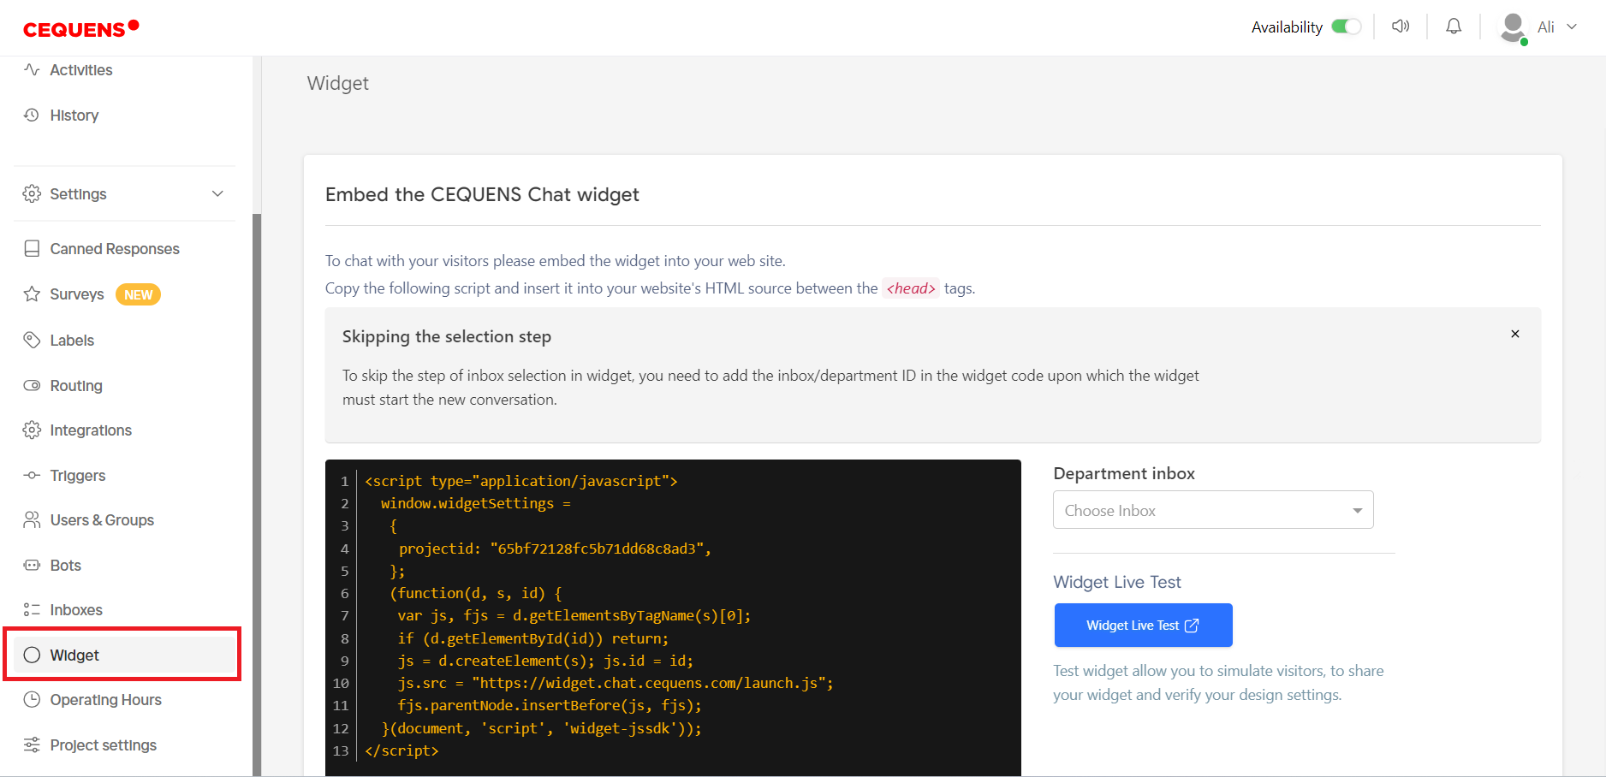This screenshot has width=1606, height=777.
Task: Click the launch.js URL code line
Action: coord(616,683)
